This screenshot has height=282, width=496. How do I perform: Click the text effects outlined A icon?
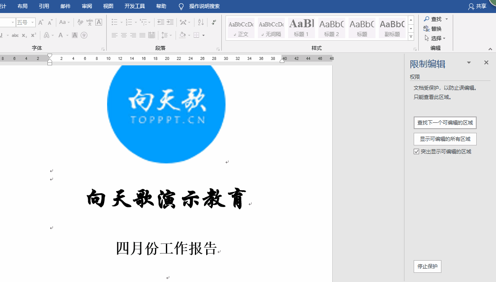coord(47,35)
